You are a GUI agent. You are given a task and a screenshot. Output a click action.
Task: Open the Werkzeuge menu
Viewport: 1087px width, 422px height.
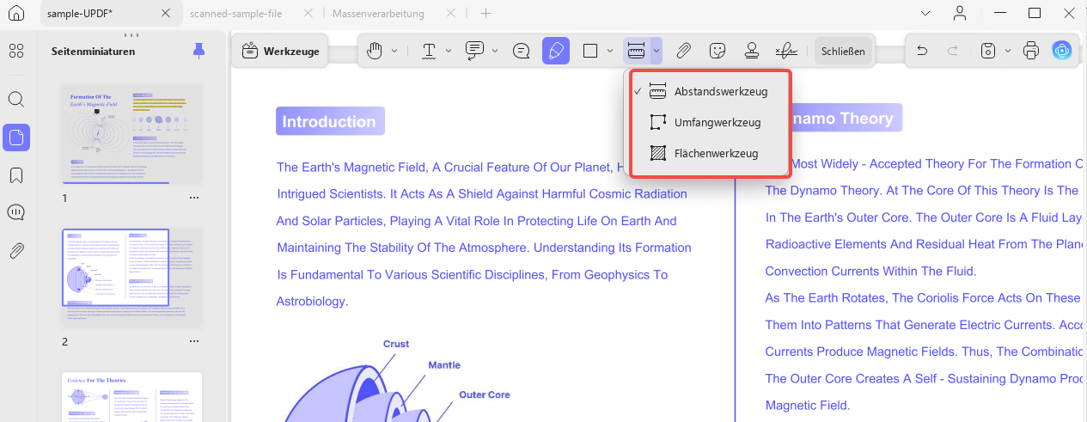tap(281, 52)
